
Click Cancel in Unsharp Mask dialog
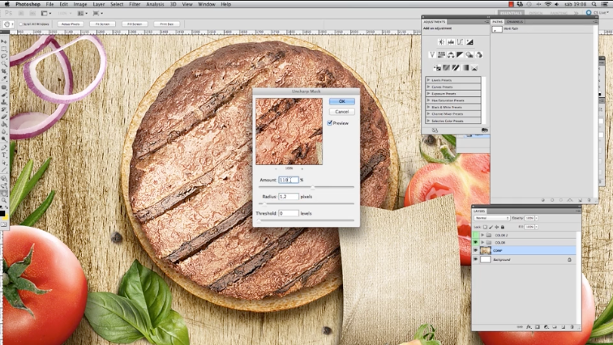point(341,112)
